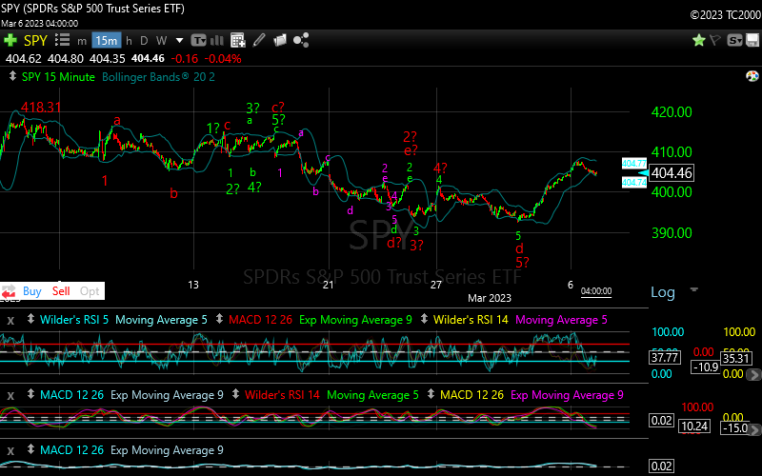This screenshot has height=476, width=762.
Task: Click the 404.46 current price marker
Action: (x=672, y=173)
